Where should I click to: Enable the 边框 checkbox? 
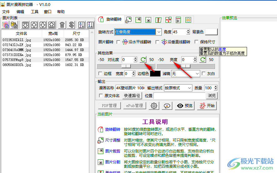tap(100, 73)
